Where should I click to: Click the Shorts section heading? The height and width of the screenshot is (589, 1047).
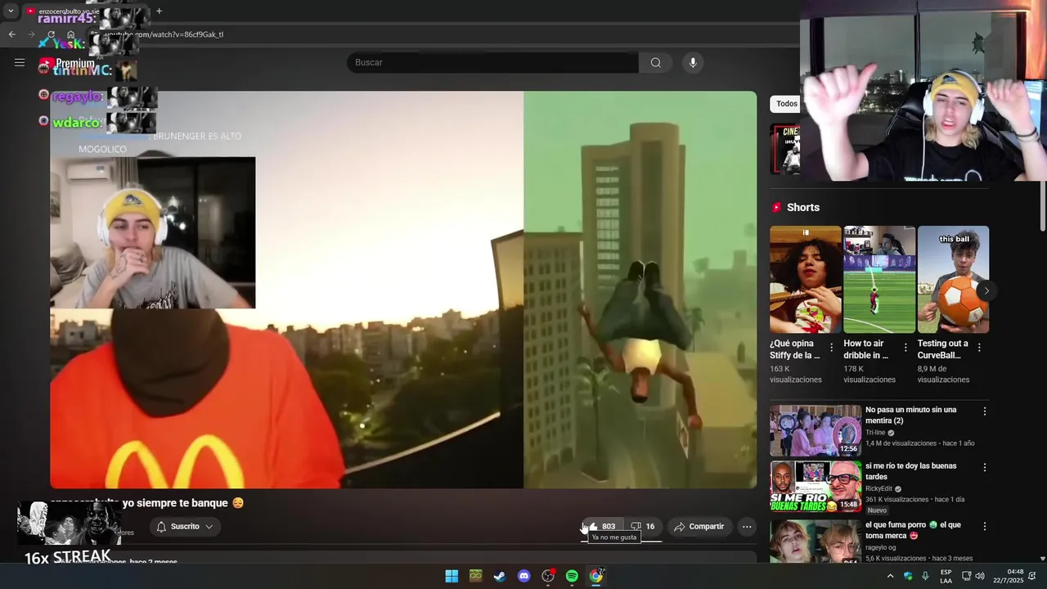click(802, 208)
